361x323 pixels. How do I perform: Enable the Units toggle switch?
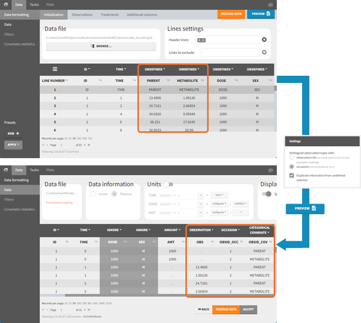click(168, 184)
